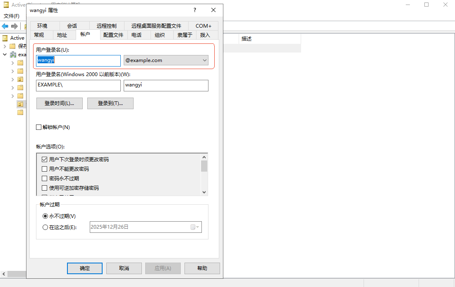Screen dimensions: 455x287
Task: Toggle 使用可逆加密存储密码 checkbox
Action: click(x=44, y=188)
